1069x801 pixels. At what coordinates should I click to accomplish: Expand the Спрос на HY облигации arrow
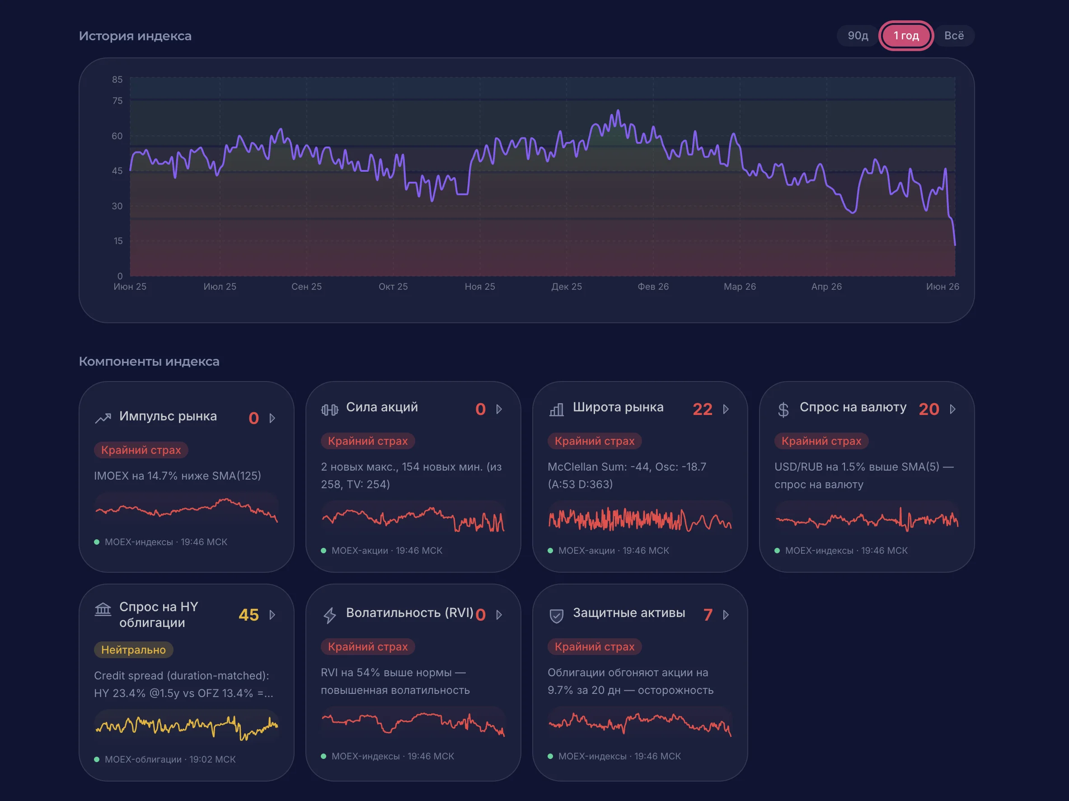[272, 614]
